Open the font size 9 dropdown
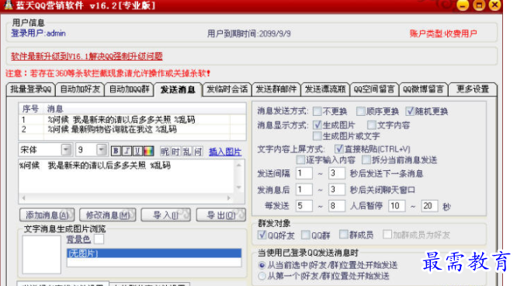 102,149
